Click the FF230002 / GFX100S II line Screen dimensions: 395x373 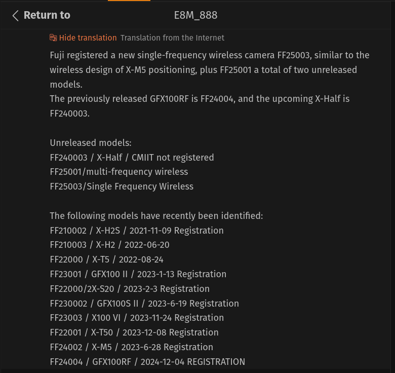pyautogui.click(x=144, y=304)
